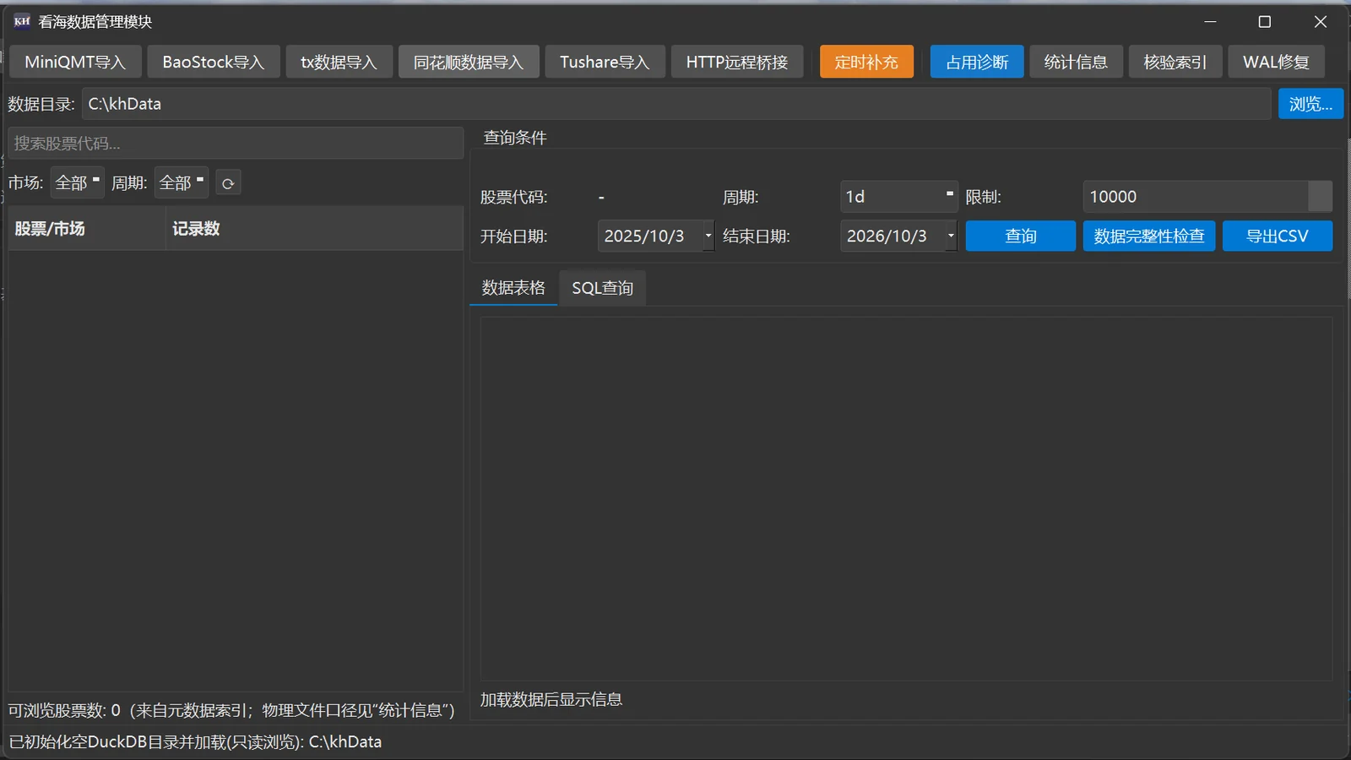Open HTTP远程桥接 settings
The image size is (1351, 760).
coord(737,62)
